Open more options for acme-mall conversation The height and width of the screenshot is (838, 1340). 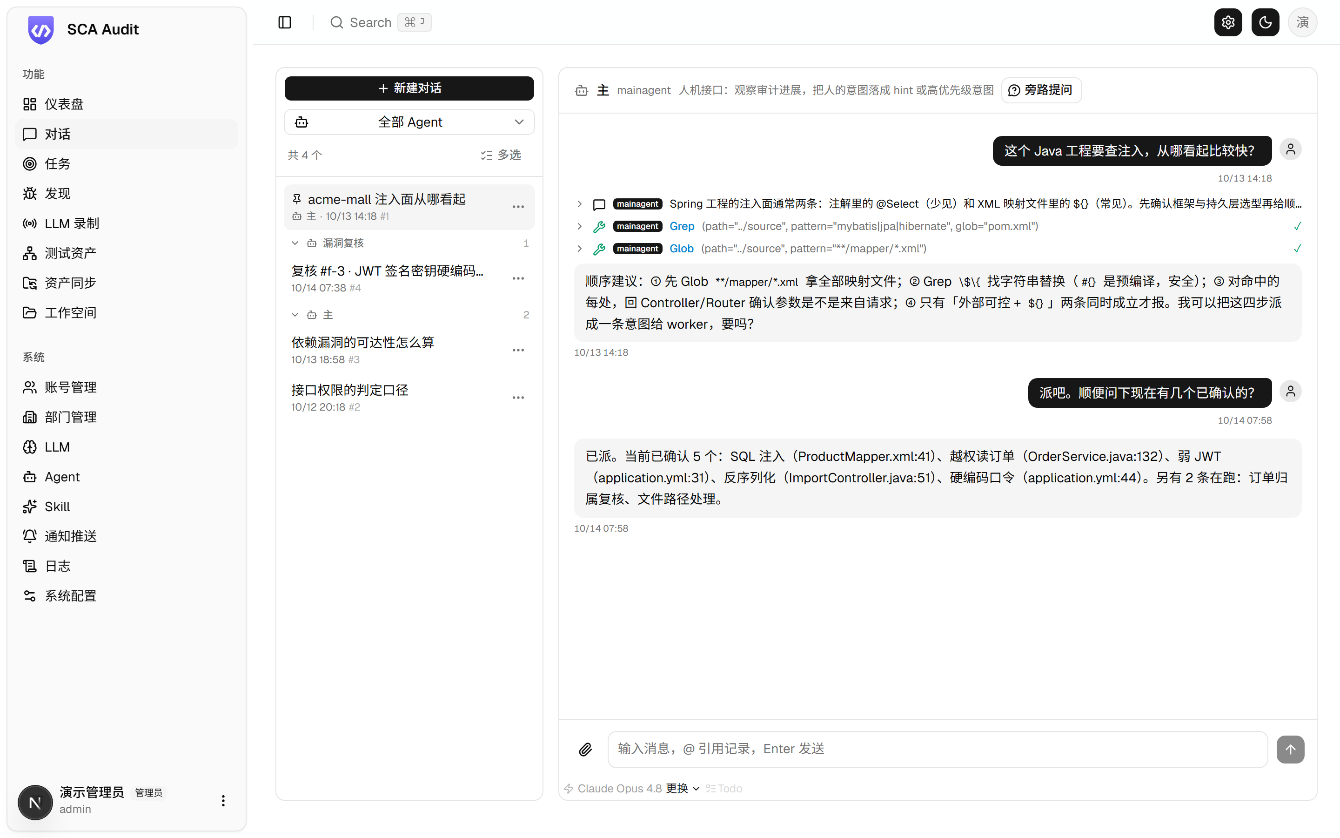pos(518,207)
